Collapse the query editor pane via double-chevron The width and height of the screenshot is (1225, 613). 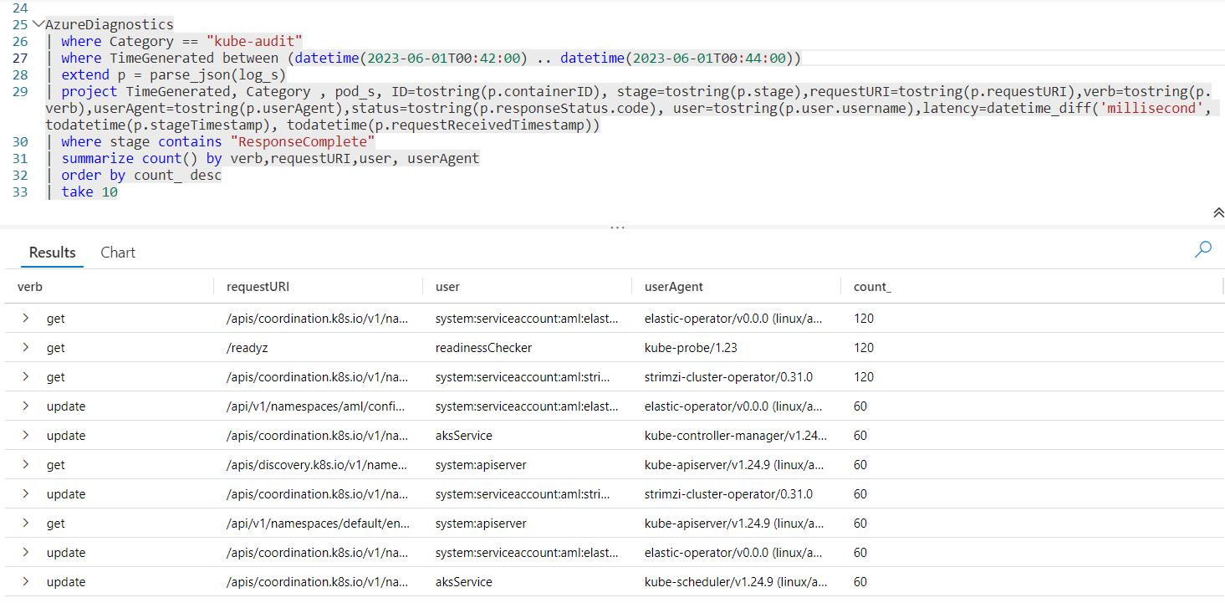(x=1217, y=212)
